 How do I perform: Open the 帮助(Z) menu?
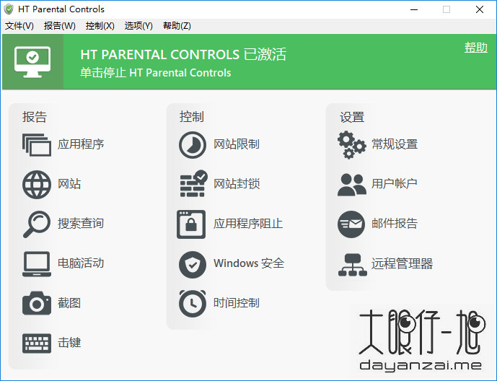pos(177,26)
